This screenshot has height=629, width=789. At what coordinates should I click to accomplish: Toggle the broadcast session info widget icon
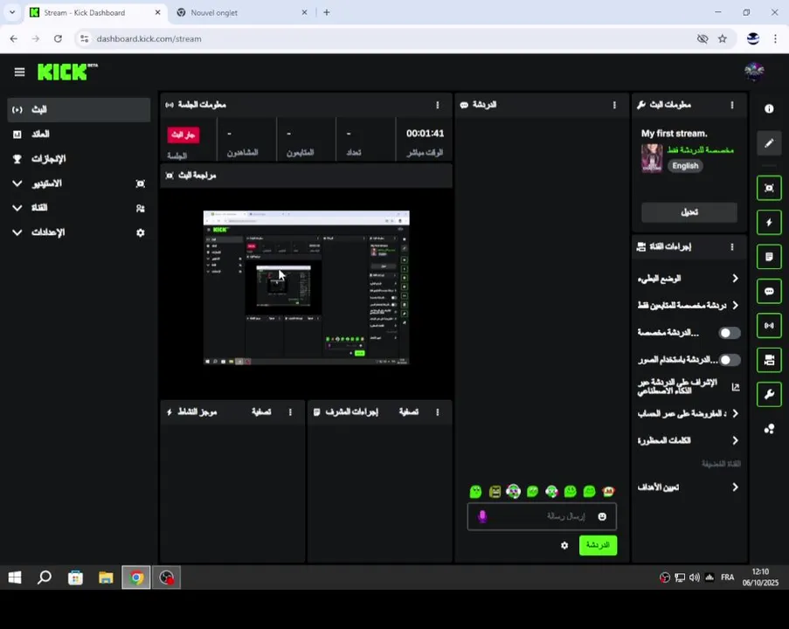tap(769, 326)
